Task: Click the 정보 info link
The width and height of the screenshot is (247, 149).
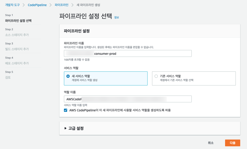Action: click(x=116, y=18)
